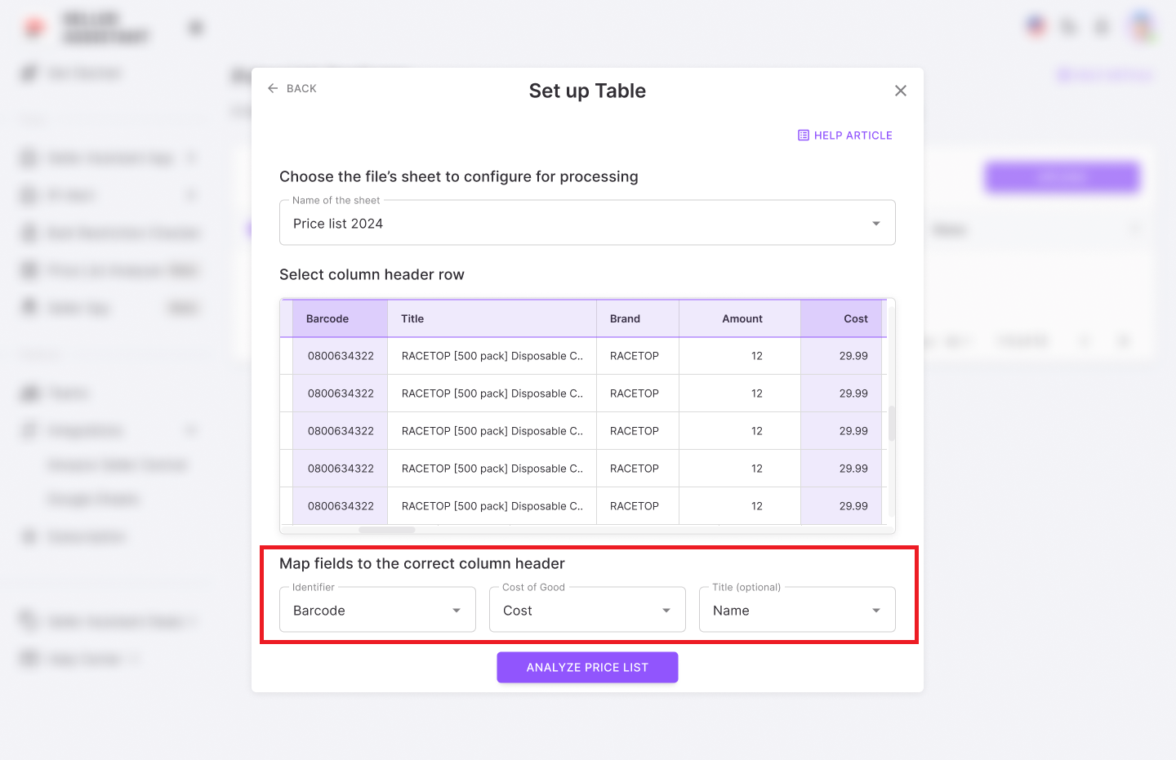Screen dimensions: 1176x760
Task: Pick the Cost column header
Action: 855,319
